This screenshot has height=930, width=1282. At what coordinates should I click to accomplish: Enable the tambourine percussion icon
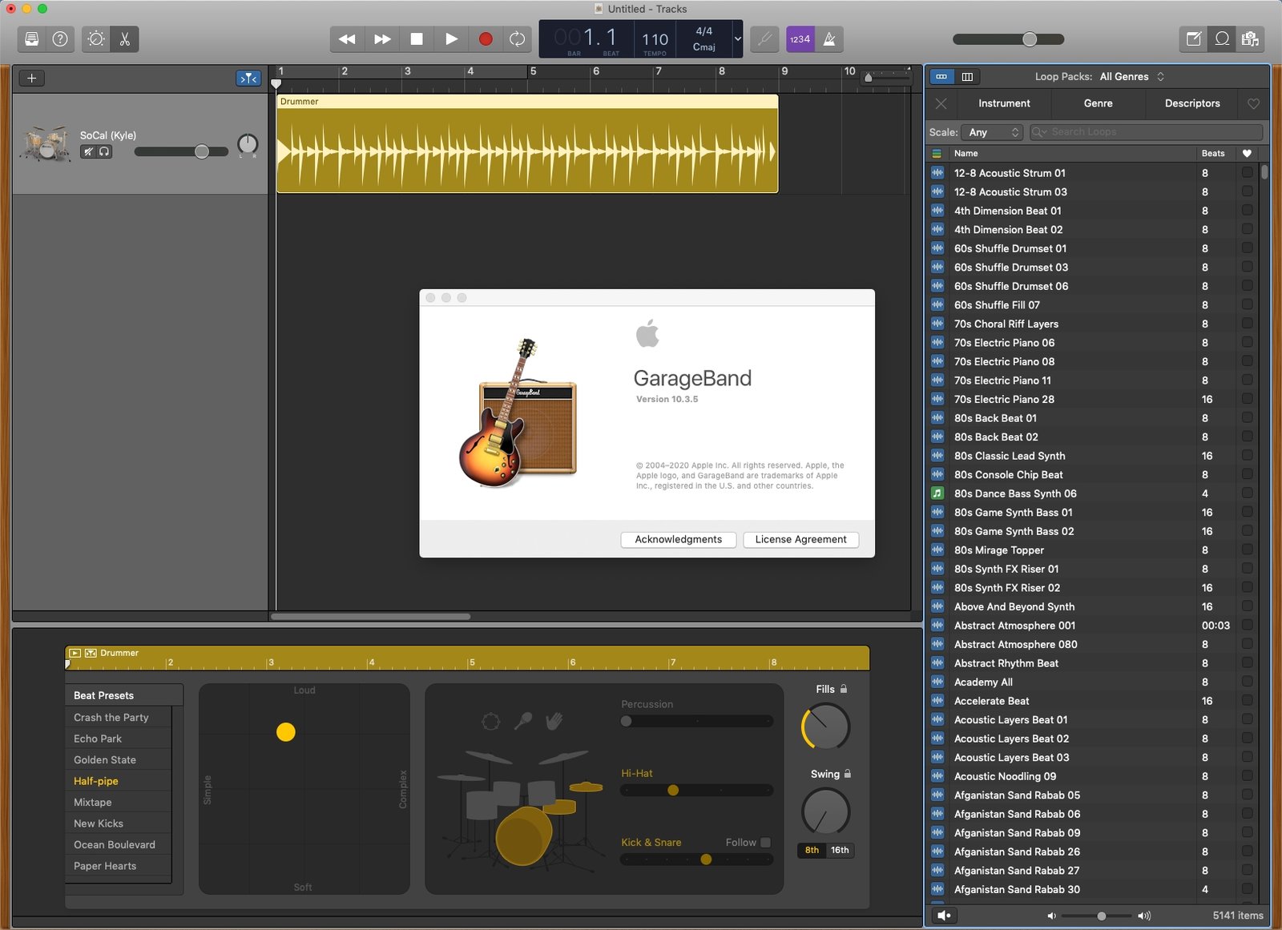pos(491,722)
